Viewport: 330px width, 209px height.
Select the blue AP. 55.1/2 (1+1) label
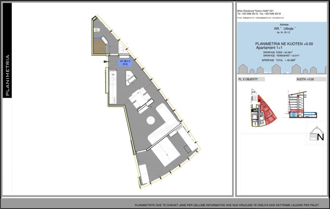click(x=125, y=63)
